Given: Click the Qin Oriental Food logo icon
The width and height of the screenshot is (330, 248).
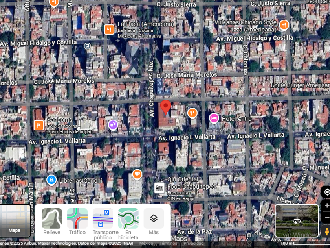Looking at the screenshot, I should pyautogui.click(x=159, y=188).
